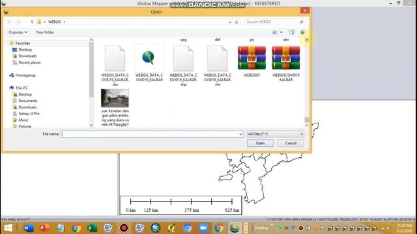This screenshot has width=417, height=234.
Task: Select Favorites in the navigation pane
Action: pos(23,43)
